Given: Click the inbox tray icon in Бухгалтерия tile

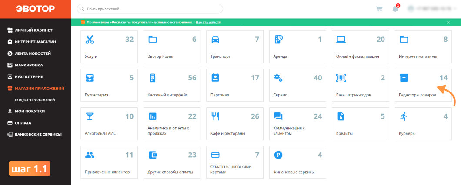Looking at the screenshot, I should [x=90, y=78].
